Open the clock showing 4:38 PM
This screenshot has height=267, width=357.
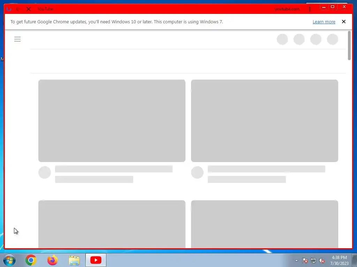tap(339, 260)
